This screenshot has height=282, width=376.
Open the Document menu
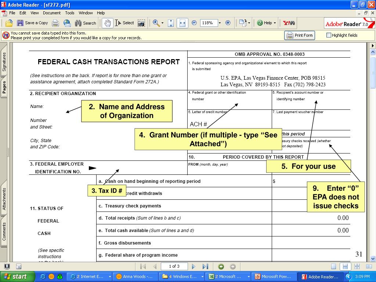point(52,13)
